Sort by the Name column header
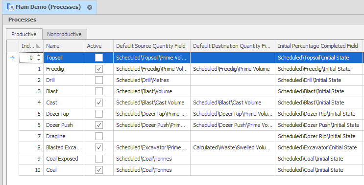This screenshot has height=185, width=364. tap(64, 46)
